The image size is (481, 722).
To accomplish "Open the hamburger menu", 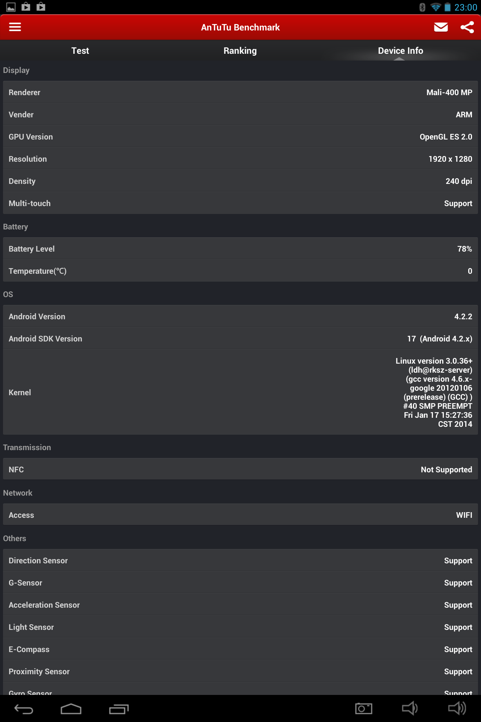I will [15, 27].
